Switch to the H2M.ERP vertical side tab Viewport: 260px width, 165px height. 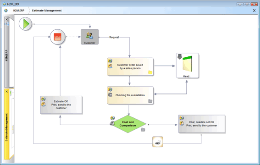click(6, 55)
